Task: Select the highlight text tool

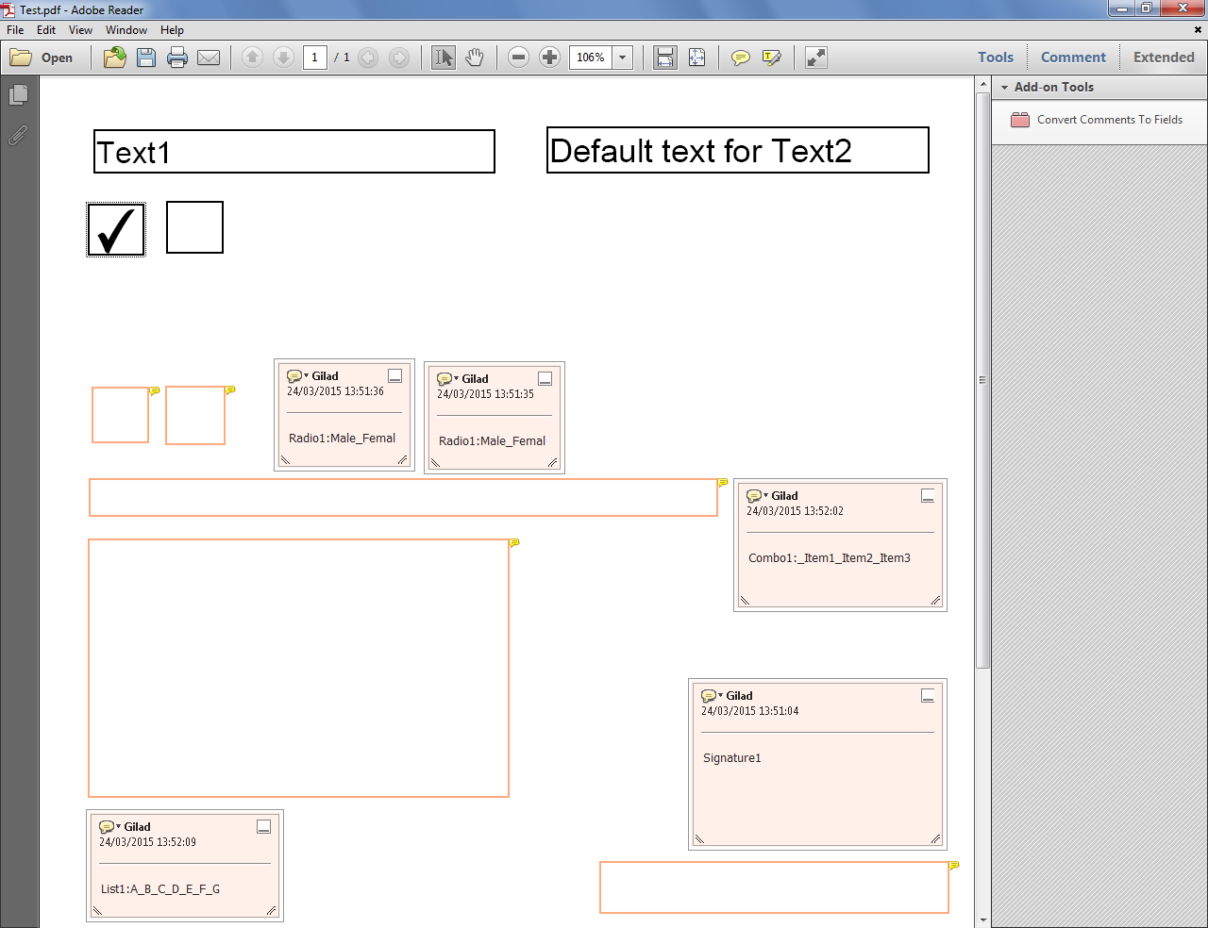Action: point(772,58)
